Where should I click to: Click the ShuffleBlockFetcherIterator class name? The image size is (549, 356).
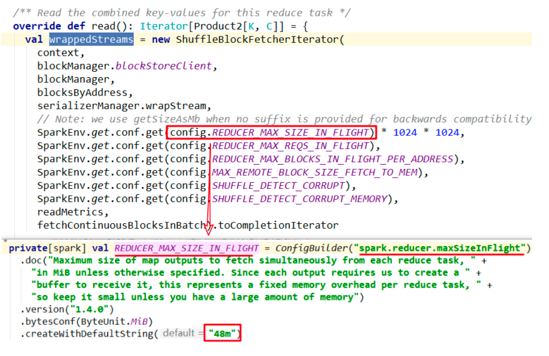coord(258,39)
